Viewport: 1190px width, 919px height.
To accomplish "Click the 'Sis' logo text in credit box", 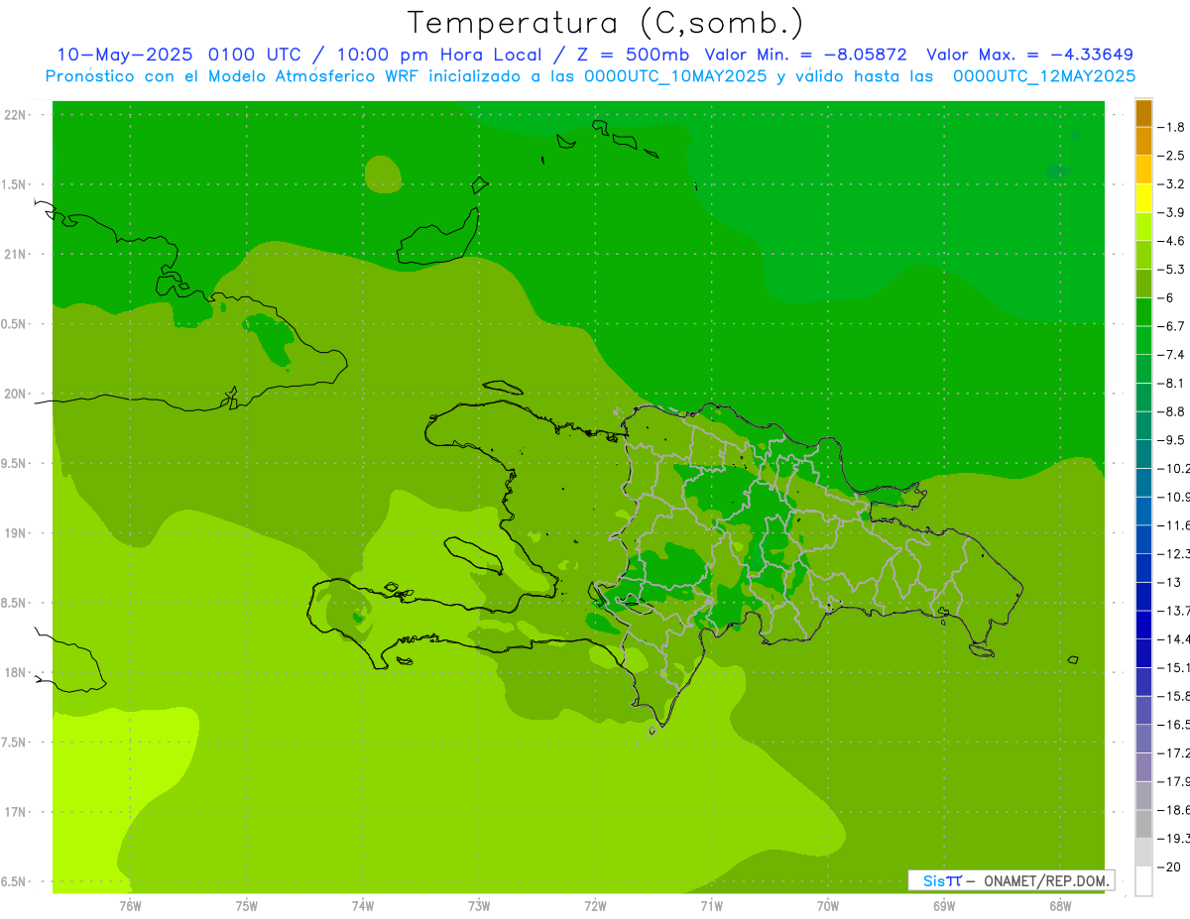I will [x=932, y=880].
